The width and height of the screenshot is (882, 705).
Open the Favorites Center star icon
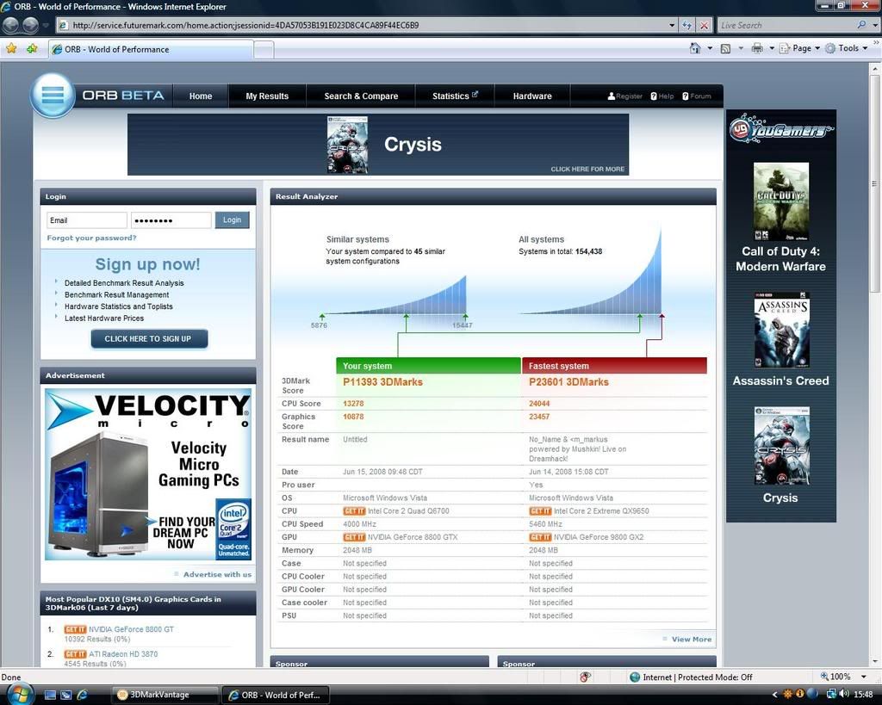tap(11, 49)
